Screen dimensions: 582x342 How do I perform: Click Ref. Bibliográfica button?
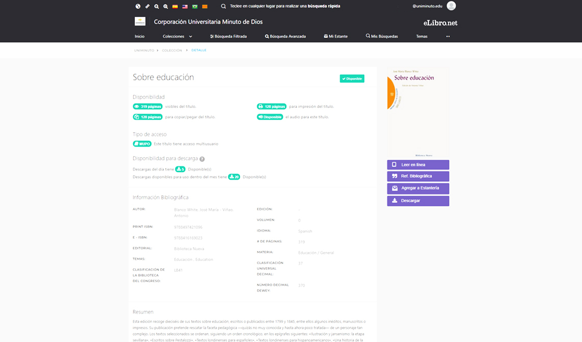click(418, 176)
